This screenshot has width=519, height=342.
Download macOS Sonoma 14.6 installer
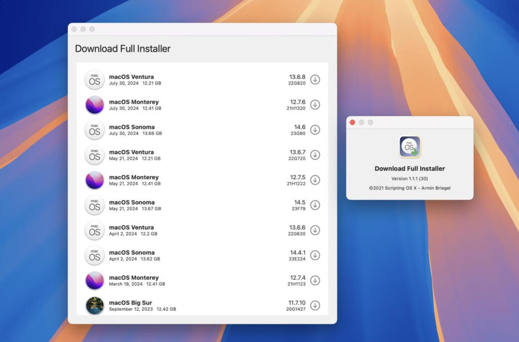coord(316,130)
